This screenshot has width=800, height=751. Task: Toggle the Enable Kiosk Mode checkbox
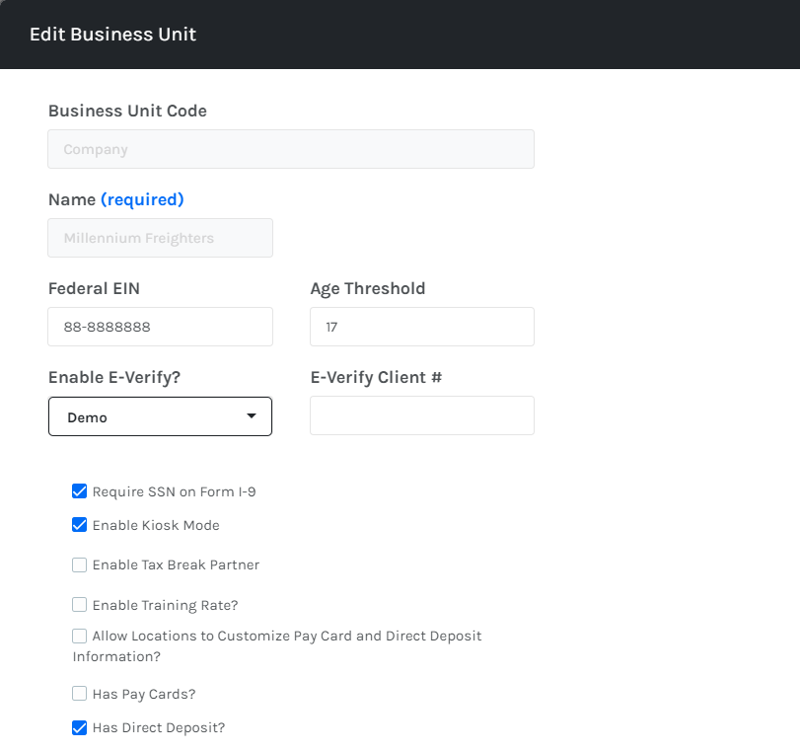click(x=79, y=525)
